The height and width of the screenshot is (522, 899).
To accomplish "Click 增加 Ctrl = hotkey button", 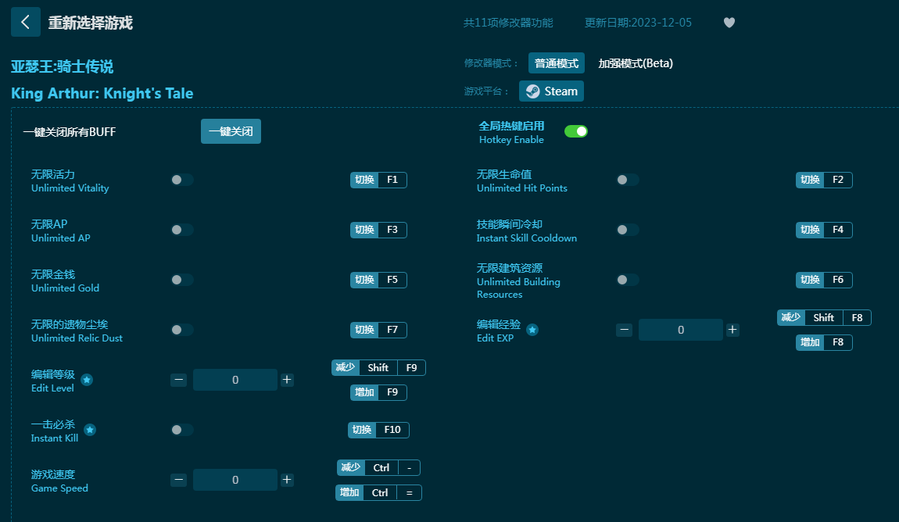I will [x=378, y=493].
